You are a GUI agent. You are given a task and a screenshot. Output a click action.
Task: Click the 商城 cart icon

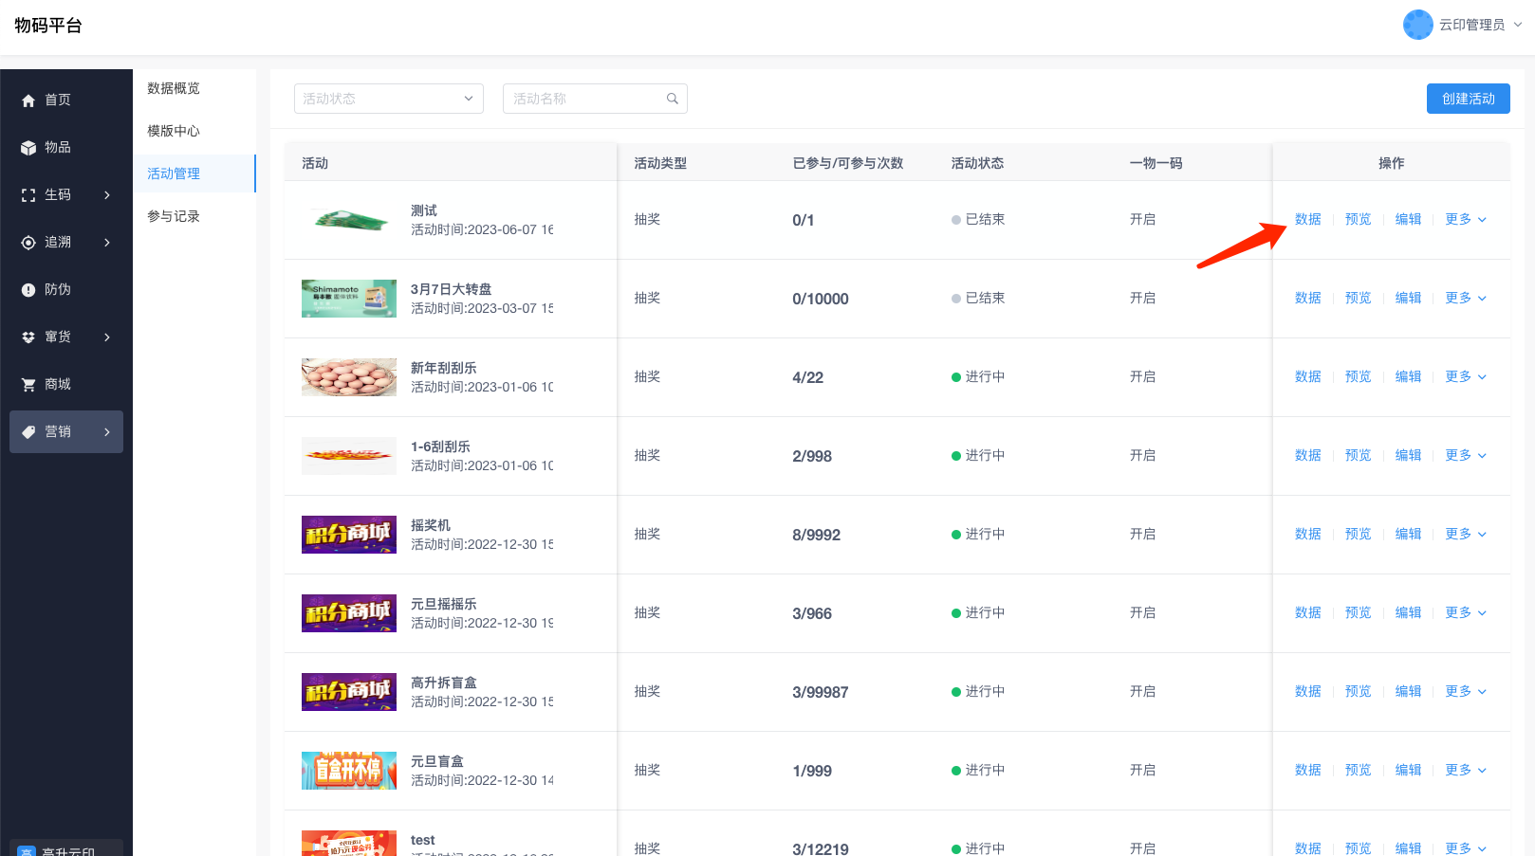28,385
